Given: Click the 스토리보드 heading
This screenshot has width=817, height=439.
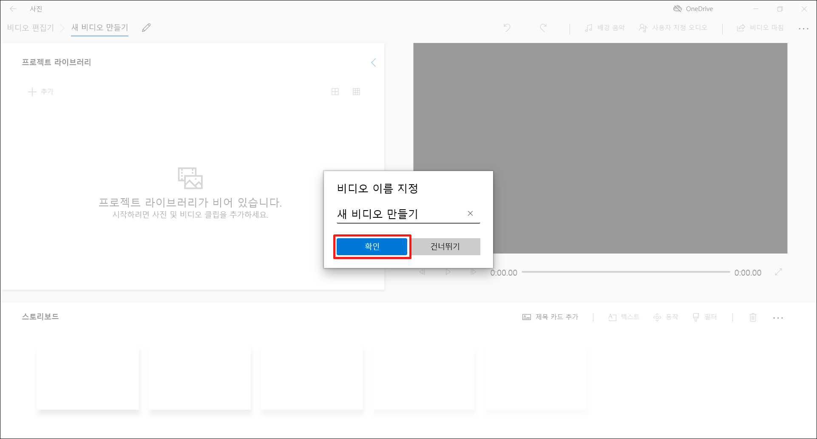Looking at the screenshot, I should click(x=40, y=316).
